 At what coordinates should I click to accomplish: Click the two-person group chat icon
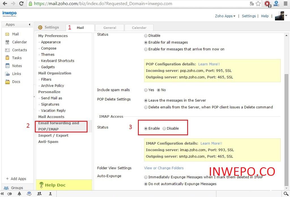pos(39,194)
